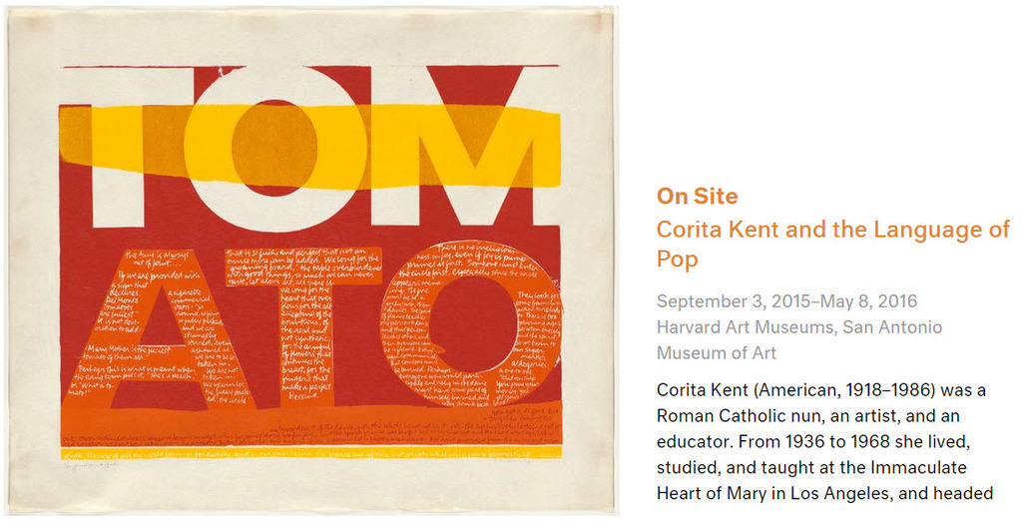Click the word "Pop" in the exhibition title
The image size is (1022, 527).
point(677,261)
